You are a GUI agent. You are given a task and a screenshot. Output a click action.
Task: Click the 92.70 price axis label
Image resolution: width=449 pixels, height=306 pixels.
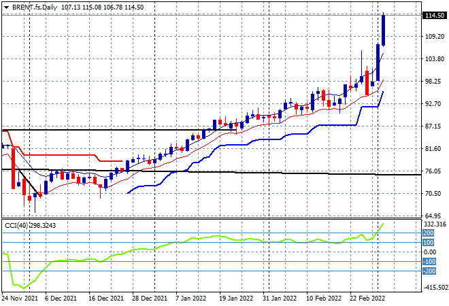(433, 103)
